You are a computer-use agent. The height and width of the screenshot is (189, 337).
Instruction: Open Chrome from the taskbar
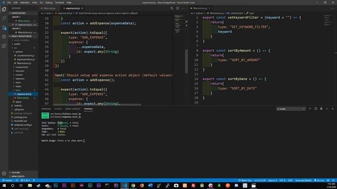tap(133, 185)
